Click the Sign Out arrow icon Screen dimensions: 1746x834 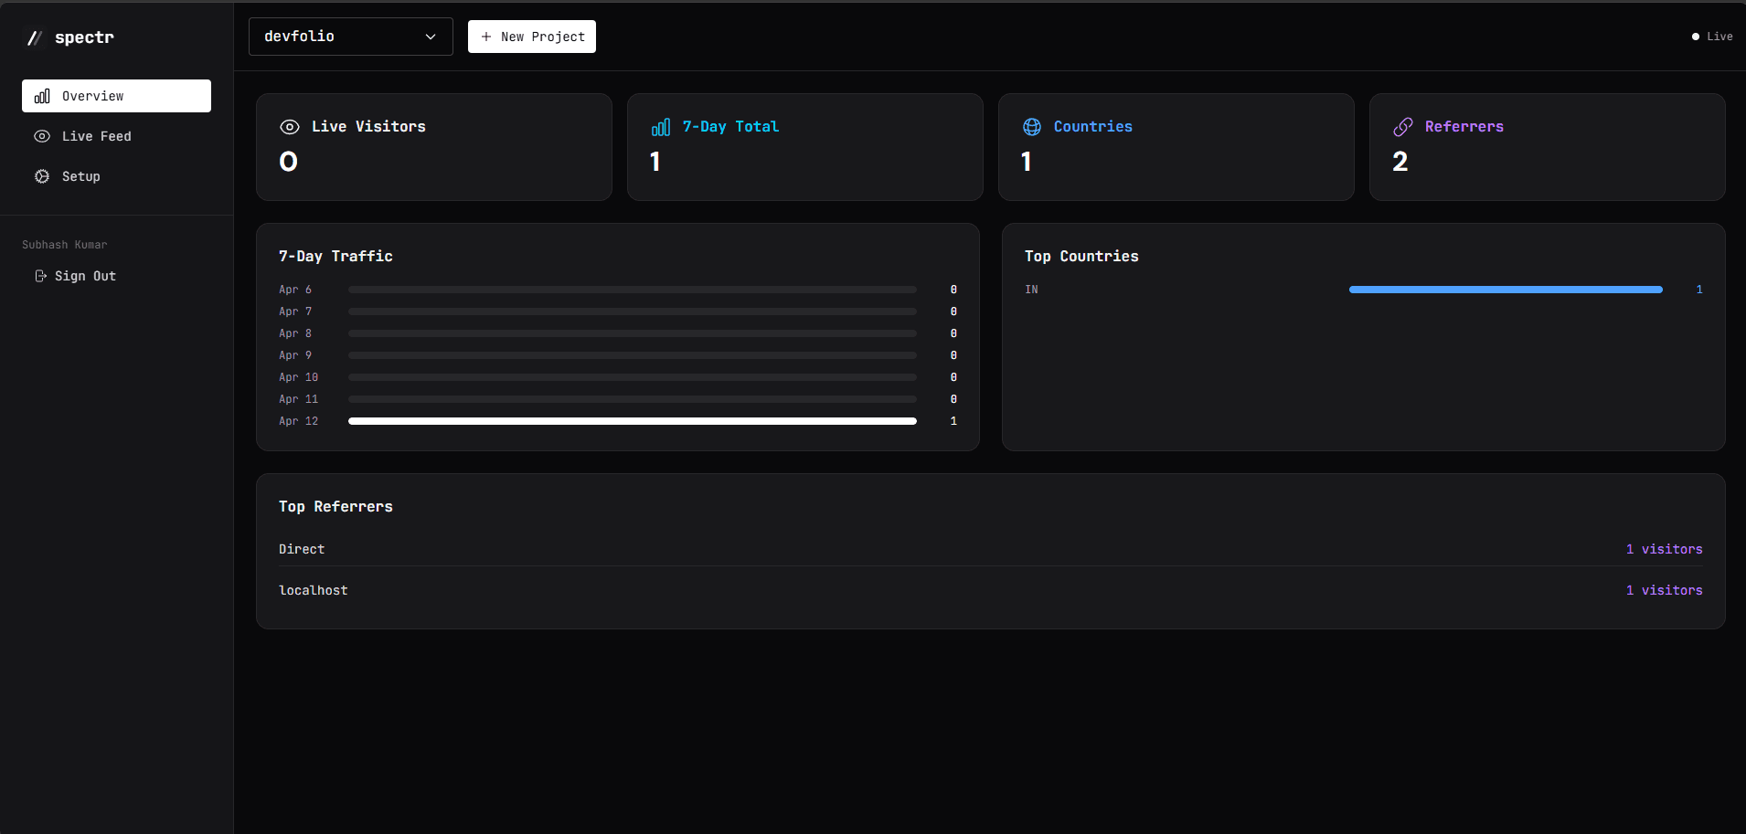pos(40,276)
